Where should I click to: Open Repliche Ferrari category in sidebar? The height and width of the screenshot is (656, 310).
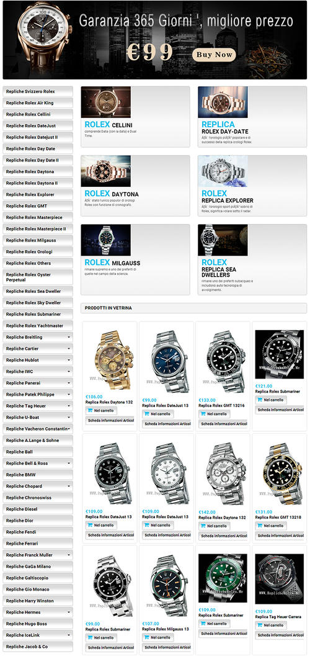point(38,544)
